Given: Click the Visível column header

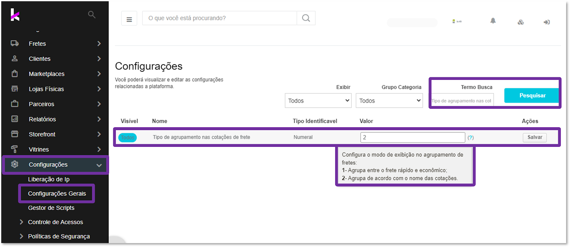Looking at the screenshot, I should (129, 121).
